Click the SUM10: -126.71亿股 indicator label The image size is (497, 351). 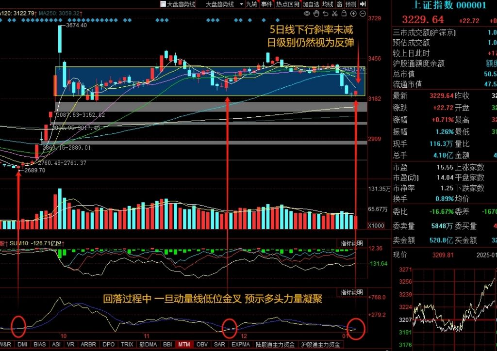37,243
